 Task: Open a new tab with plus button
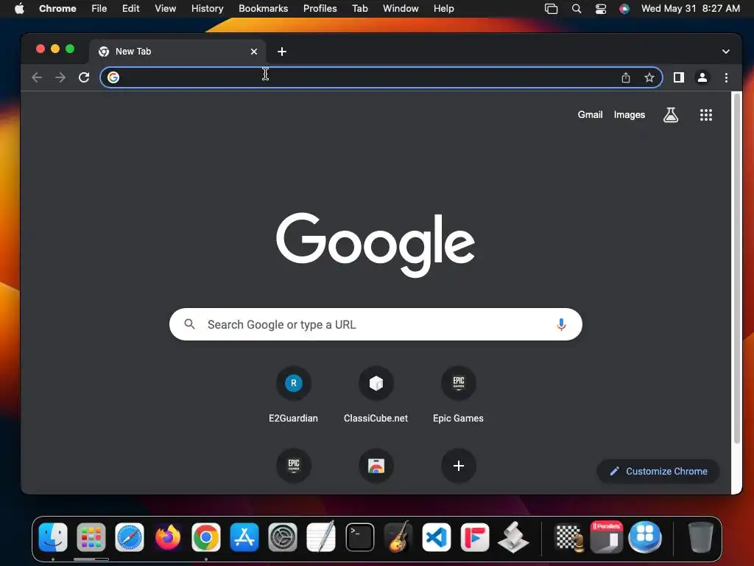[282, 52]
